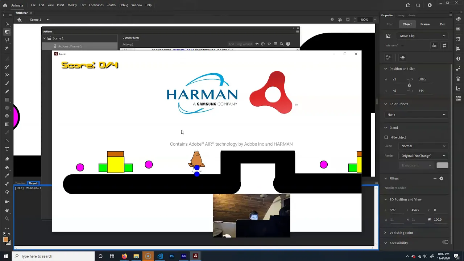The image size is (464, 261).
Task: Choose the Lasso tool
Action: click(x=7, y=40)
